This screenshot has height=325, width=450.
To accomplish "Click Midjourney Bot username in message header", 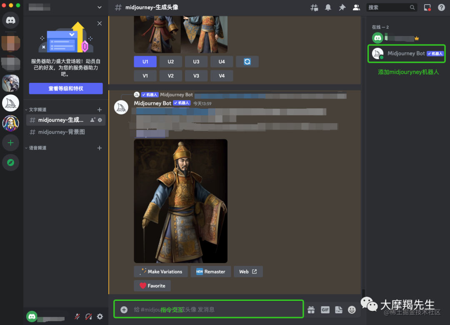I will point(152,103).
